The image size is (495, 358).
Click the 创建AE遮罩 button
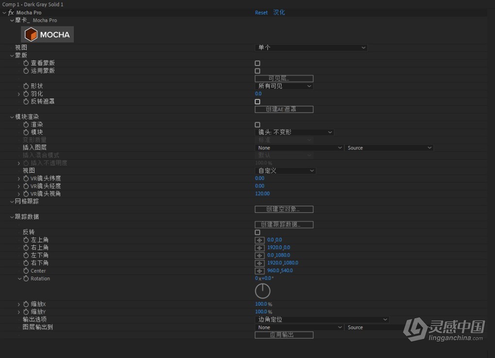tap(284, 109)
